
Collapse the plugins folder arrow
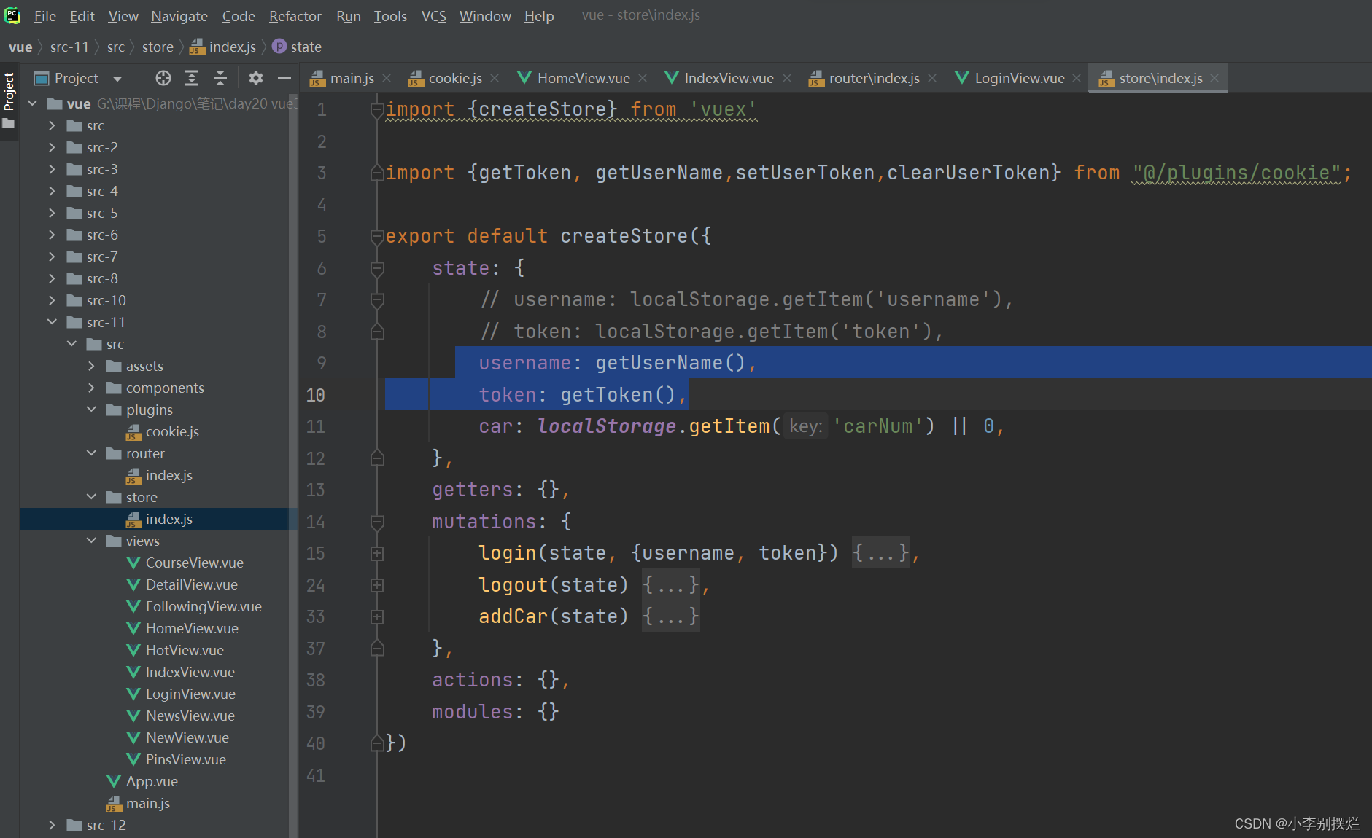point(91,410)
